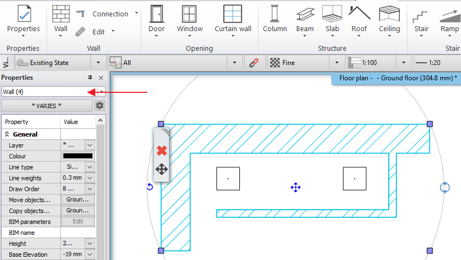Image resolution: width=461 pixels, height=260 pixels.
Task: Open the Fine detail level dropdown
Action: coord(337,62)
